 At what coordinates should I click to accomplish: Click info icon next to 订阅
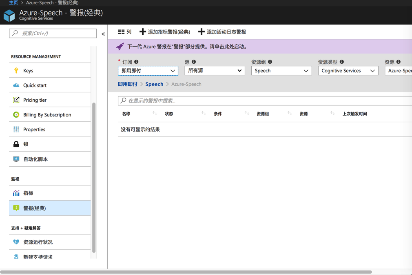point(136,62)
